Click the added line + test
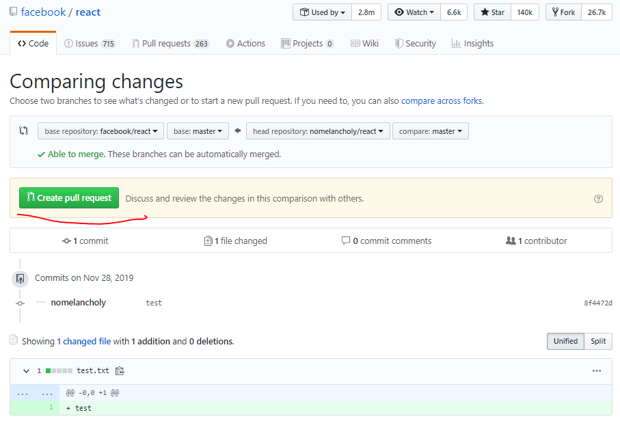 click(x=79, y=408)
